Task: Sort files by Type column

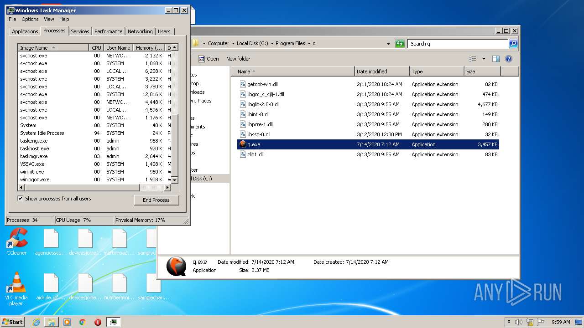Action: (x=437, y=72)
